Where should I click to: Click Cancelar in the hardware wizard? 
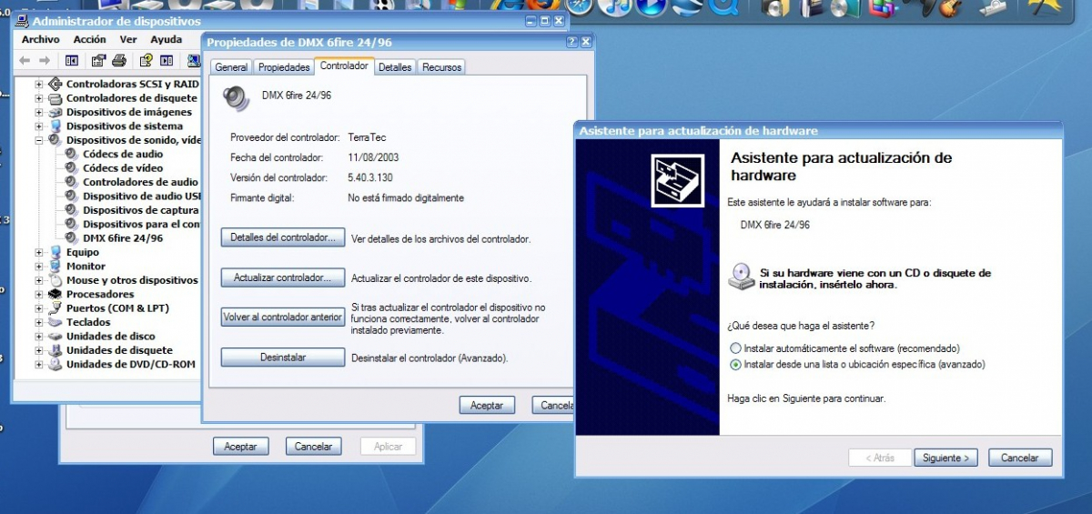pos(1020,458)
